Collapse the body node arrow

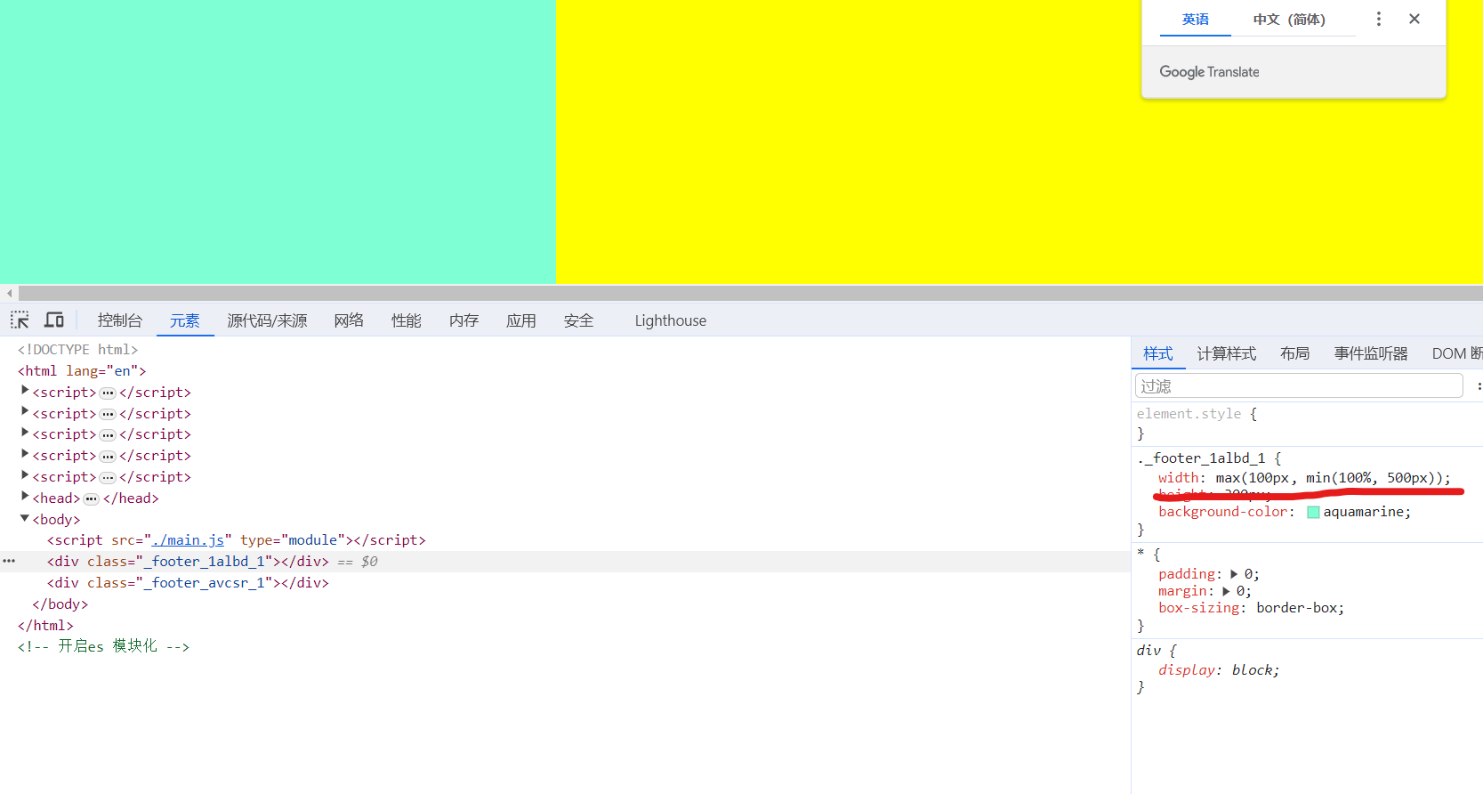coord(25,518)
